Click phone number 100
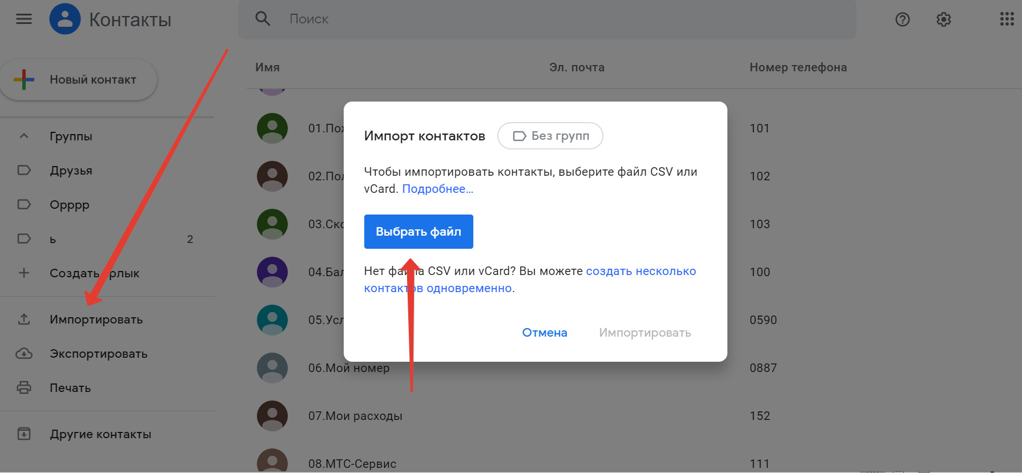Screen dimensions: 1022x473 pyautogui.click(x=760, y=272)
